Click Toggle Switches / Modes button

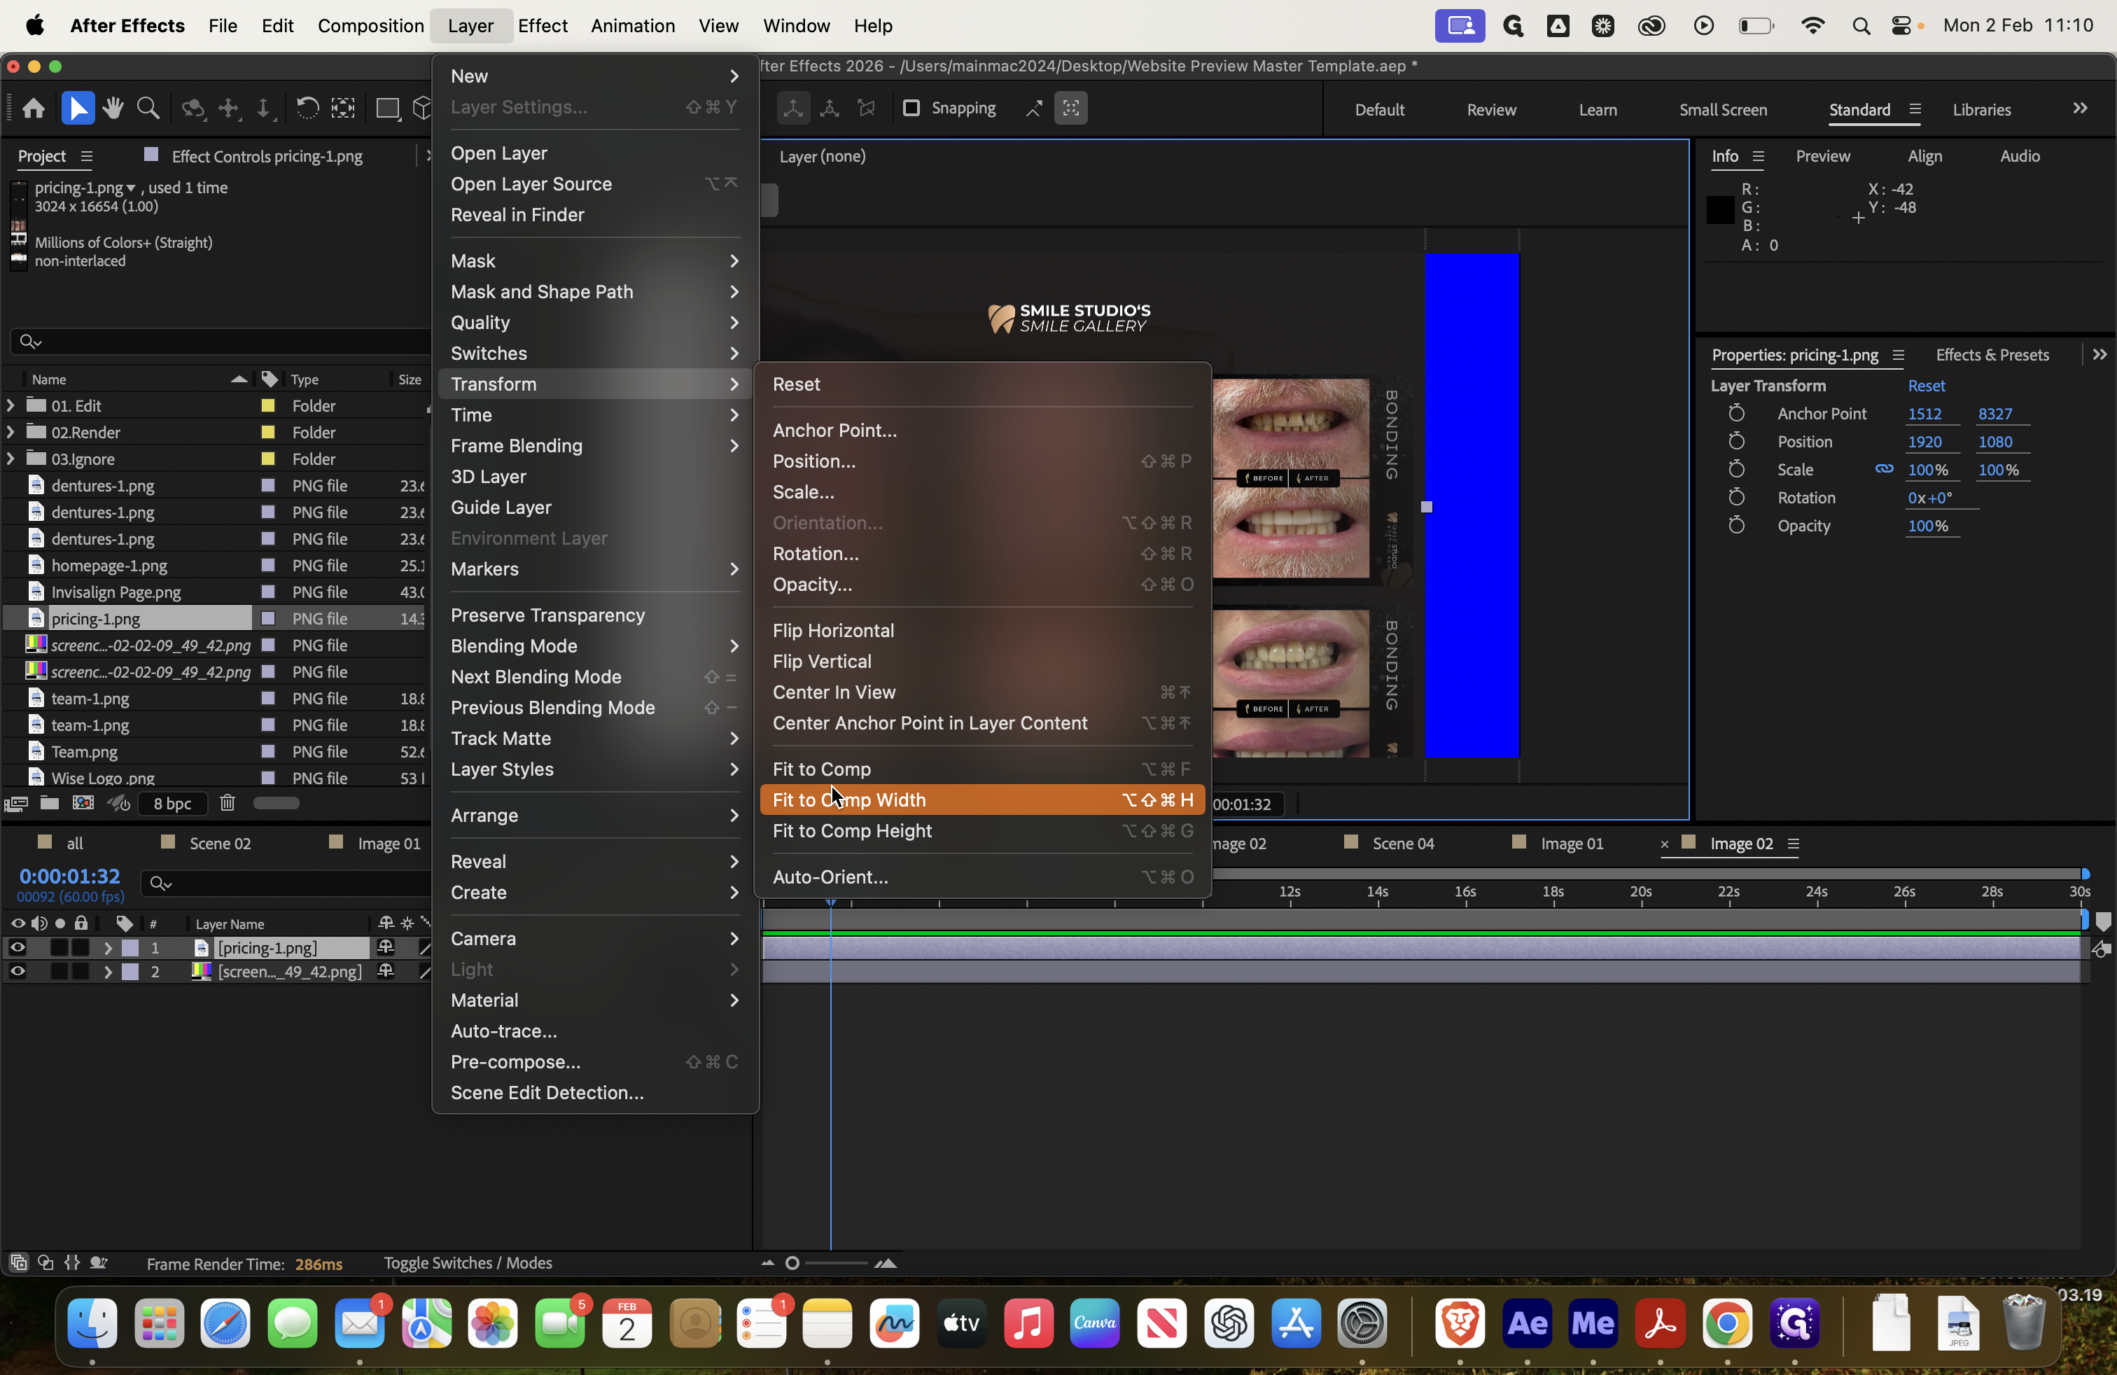tap(468, 1263)
